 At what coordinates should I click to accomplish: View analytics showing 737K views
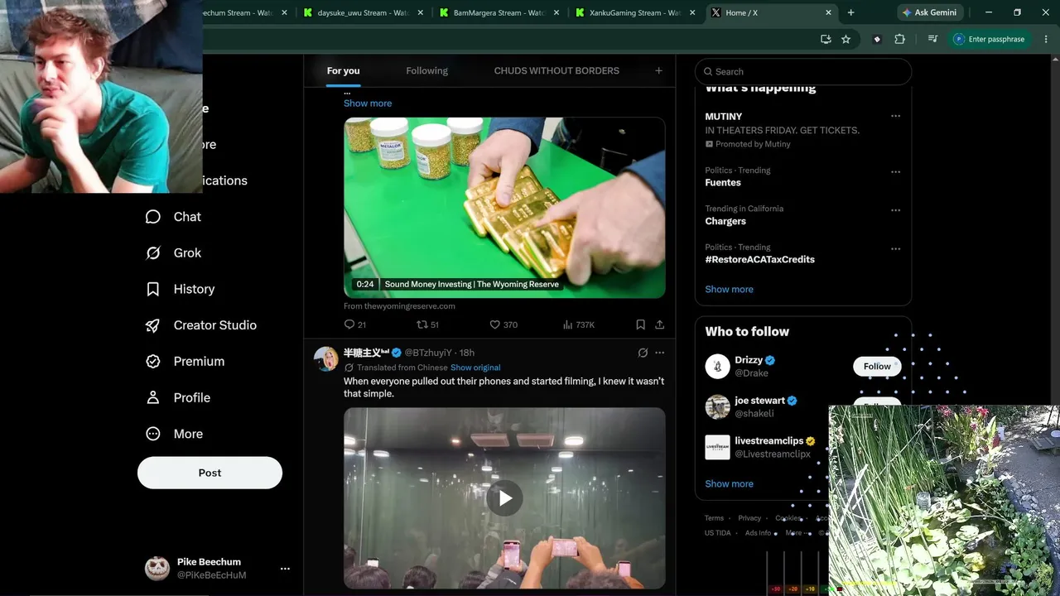pos(579,324)
